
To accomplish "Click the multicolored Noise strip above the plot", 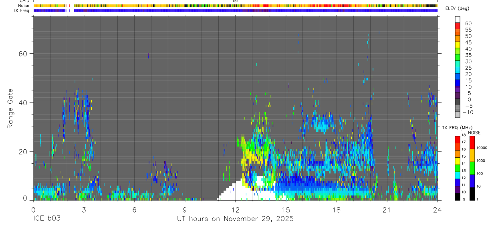I will [x=235, y=6].
